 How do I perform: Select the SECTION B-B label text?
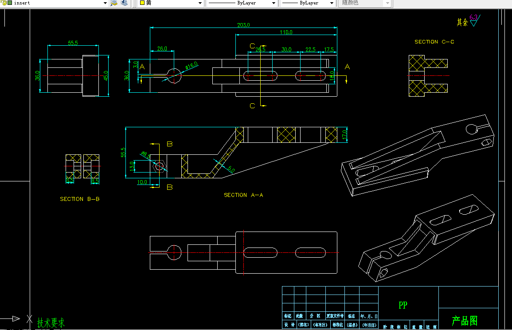click(x=80, y=199)
